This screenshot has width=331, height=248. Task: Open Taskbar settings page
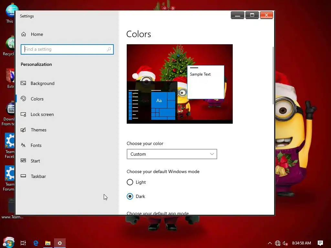pos(38,176)
